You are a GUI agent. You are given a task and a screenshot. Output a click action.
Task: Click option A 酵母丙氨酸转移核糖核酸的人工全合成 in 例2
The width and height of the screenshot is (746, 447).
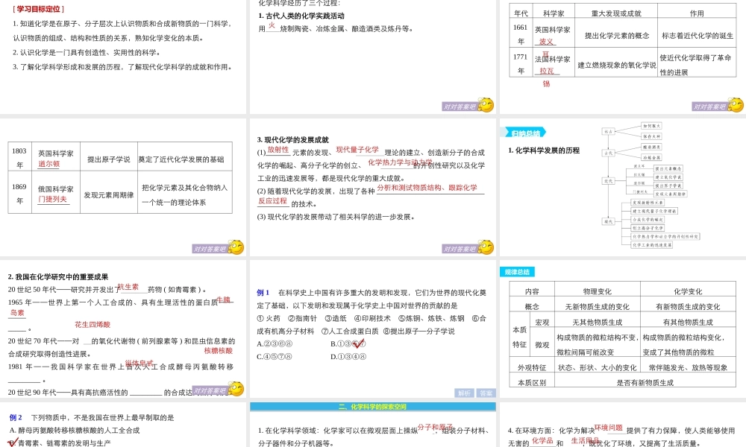pyautogui.click(x=75, y=430)
